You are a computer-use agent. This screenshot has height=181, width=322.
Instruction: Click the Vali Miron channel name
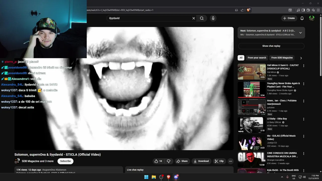click(271, 72)
